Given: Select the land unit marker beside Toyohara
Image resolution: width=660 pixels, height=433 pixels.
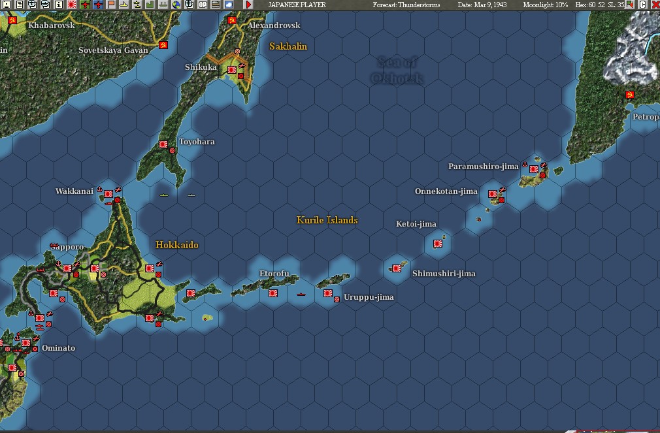Looking at the screenshot, I should [172, 150].
